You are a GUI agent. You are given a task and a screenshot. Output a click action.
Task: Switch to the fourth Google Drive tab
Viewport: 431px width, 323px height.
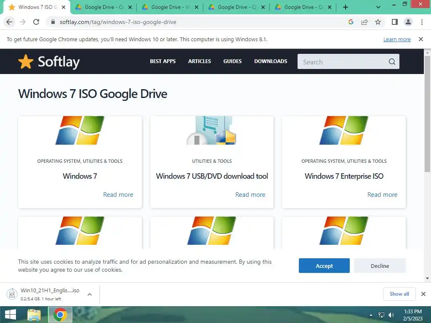pos(303,7)
